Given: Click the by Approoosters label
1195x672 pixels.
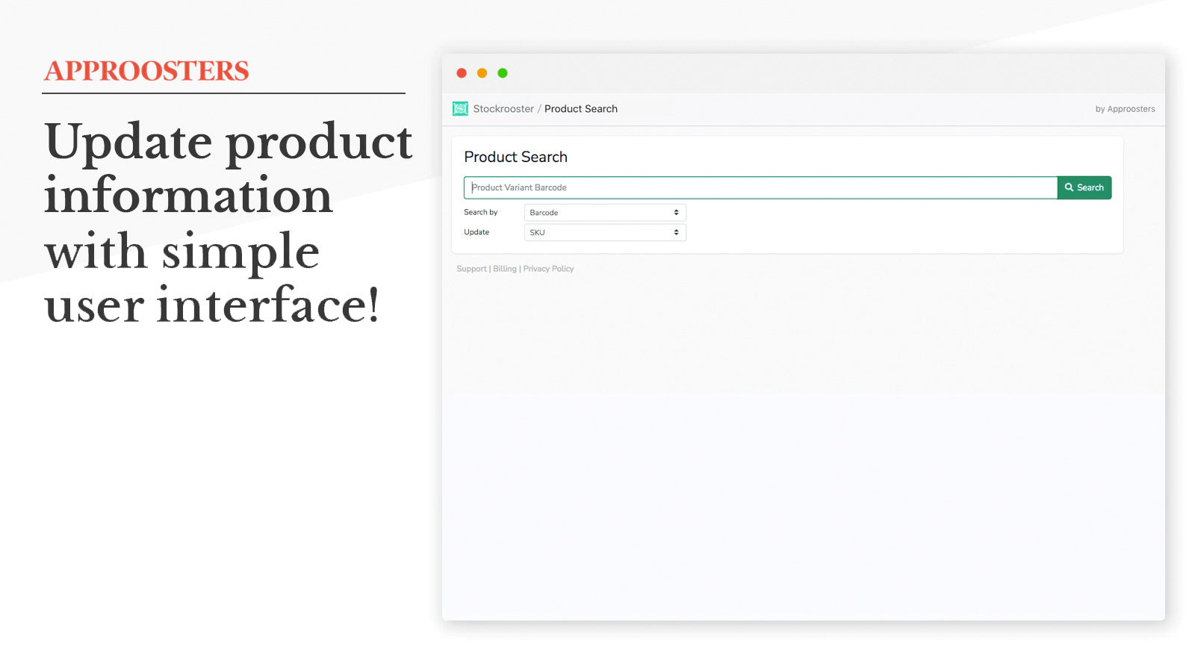Looking at the screenshot, I should coord(1125,108).
